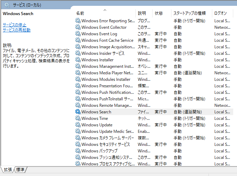This screenshot has width=237, height=176.
Task: Click gear icon for Windows Error Reporting Service
Action: tap(78, 21)
